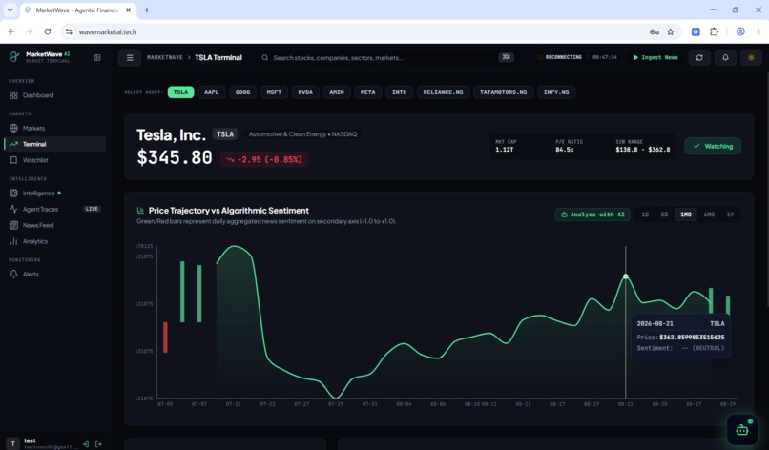This screenshot has width=769, height=450.
Task: Select the INTC asset chip
Action: pyautogui.click(x=399, y=92)
